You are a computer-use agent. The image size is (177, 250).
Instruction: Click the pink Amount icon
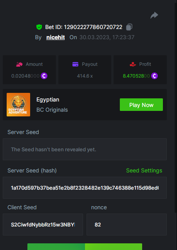click(19, 64)
